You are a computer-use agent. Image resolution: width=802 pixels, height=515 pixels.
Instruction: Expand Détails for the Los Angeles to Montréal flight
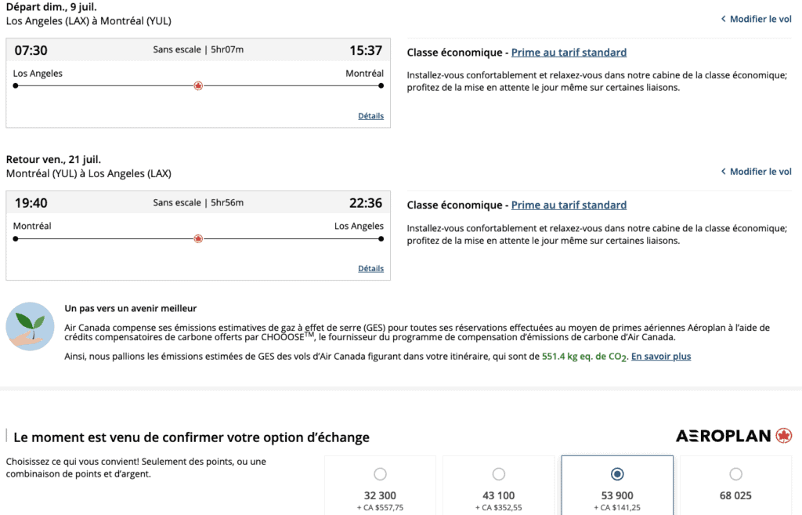pos(370,116)
